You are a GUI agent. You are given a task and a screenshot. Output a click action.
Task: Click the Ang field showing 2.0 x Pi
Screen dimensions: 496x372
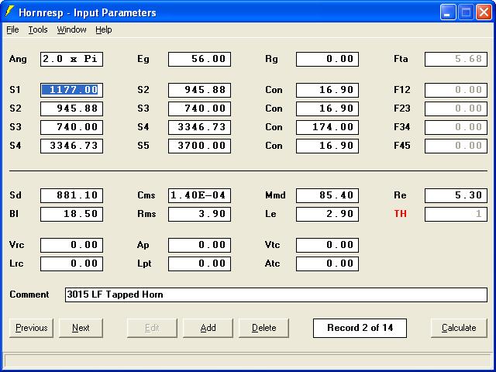(71, 59)
